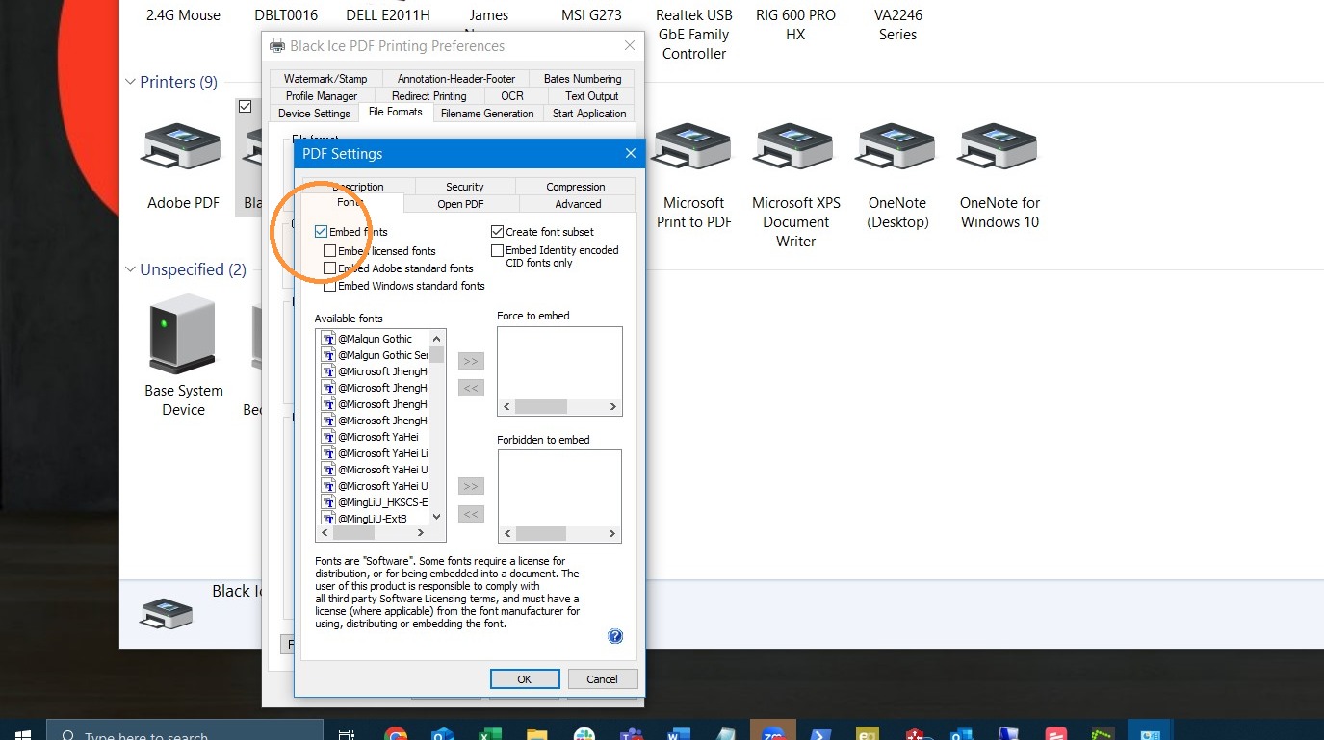The height and width of the screenshot is (740, 1324).
Task: Click the font icon beside @Malgun Gothic Ser
Action: coord(329,355)
